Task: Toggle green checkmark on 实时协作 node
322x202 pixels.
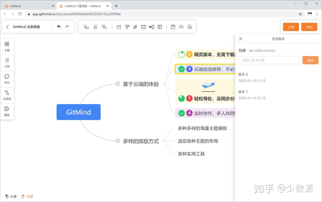Action: click(x=181, y=113)
